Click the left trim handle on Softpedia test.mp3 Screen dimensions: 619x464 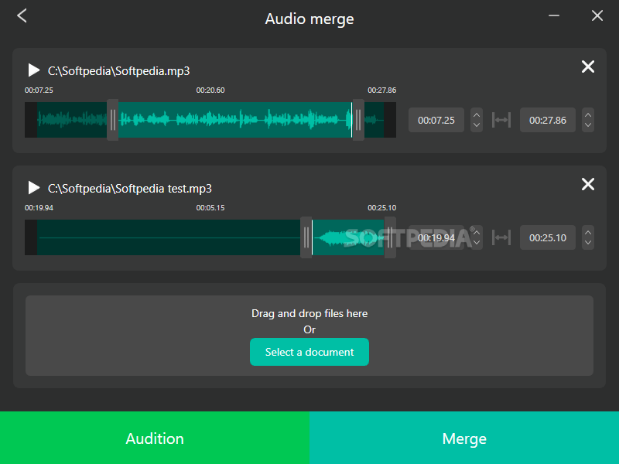tap(306, 237)
